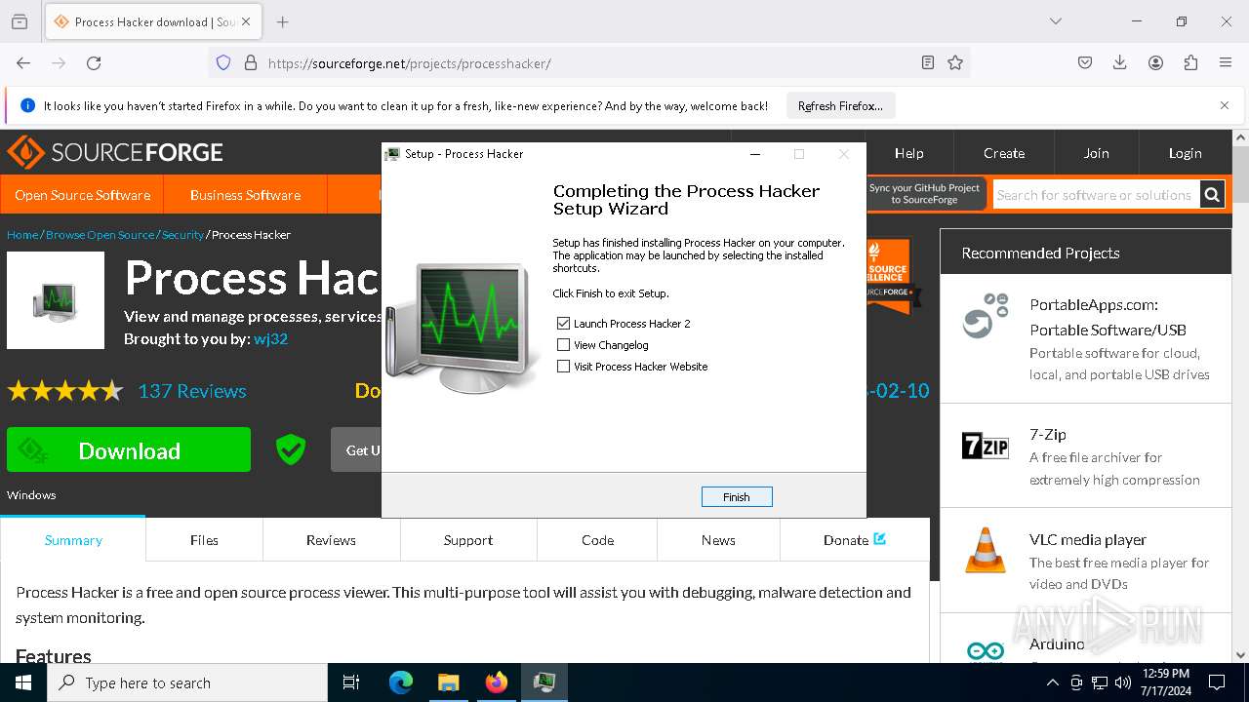Click the magnifier search button
Viewport: 1249px width, 702px height.
1212,195
